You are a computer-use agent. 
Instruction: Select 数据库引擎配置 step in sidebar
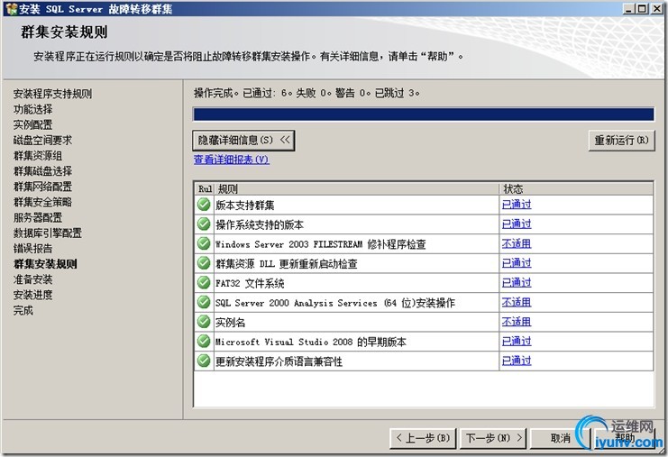[x=47, y=233]
